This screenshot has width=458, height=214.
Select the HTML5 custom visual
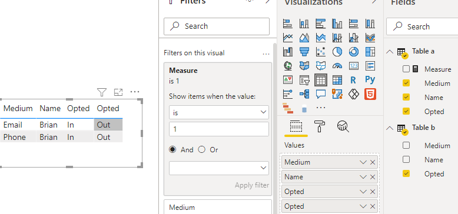pyautogui.click(x=370, y=94)
